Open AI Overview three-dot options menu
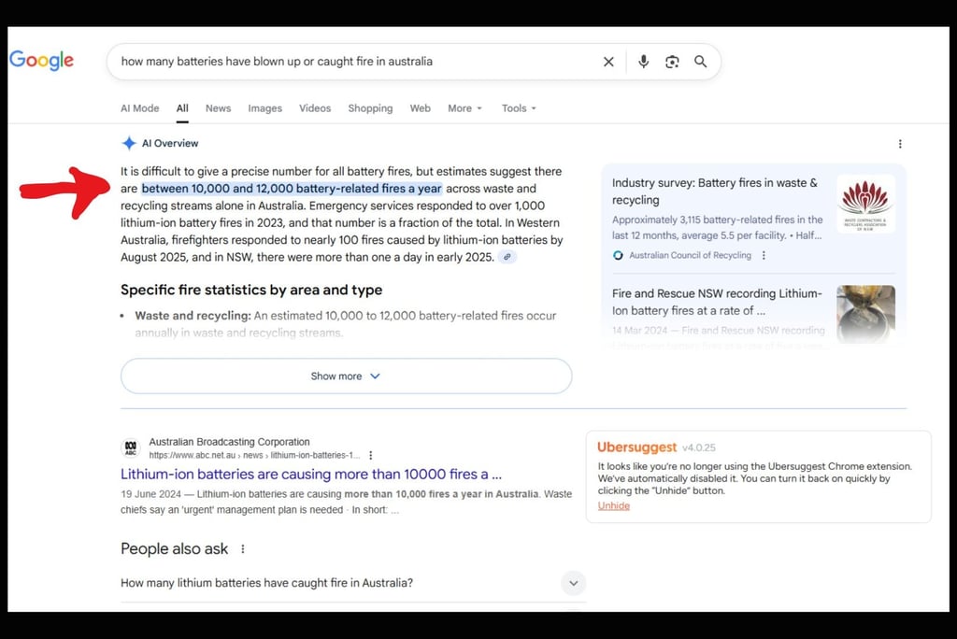This screenshot has width=957, height=639. coord(900,144)
